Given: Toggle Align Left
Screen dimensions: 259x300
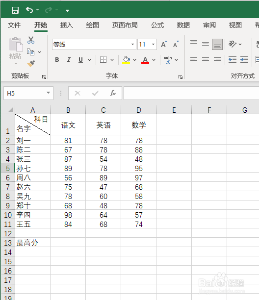Looking at the screenshot, I should pyautogui.click(x=194, y=60).
